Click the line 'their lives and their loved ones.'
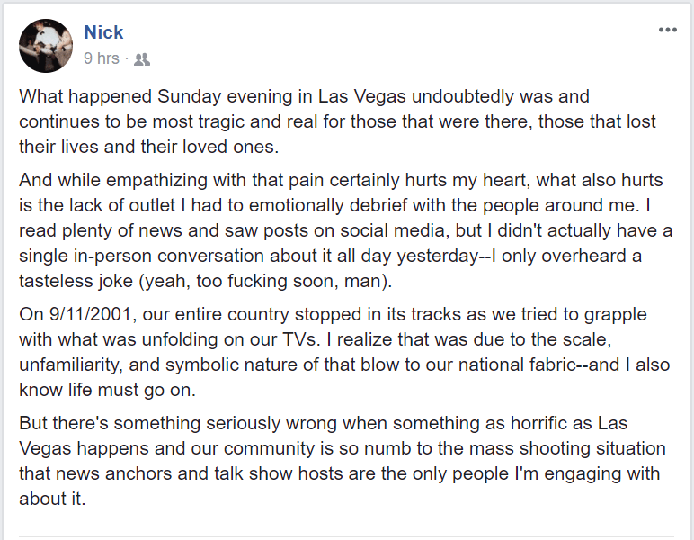This screenshot has width=694, height=540. [x=148, y=147]
